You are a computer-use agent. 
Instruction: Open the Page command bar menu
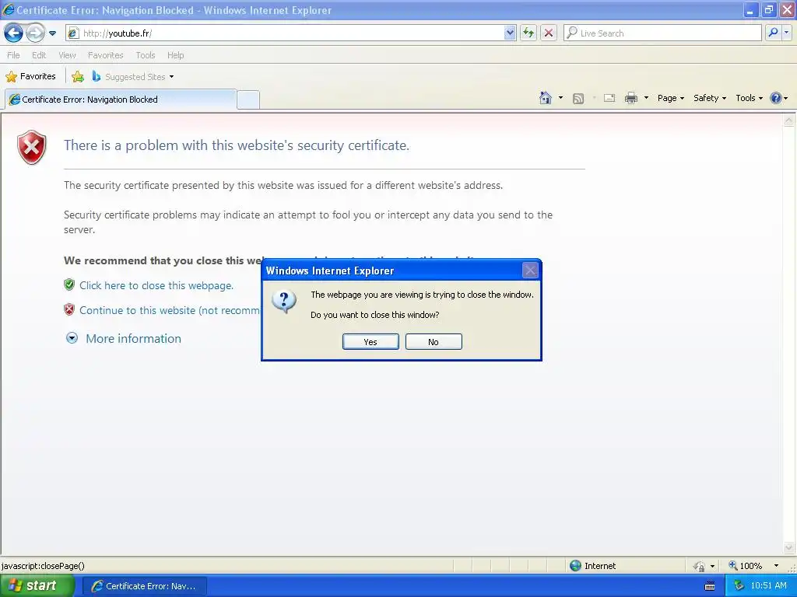click(x=670, y=98)
